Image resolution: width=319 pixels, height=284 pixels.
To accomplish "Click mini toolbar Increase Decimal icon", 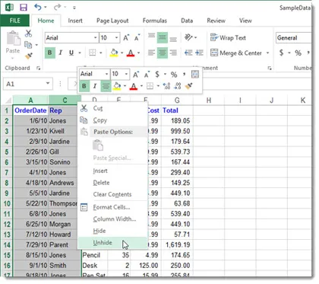I will [166, 86].
